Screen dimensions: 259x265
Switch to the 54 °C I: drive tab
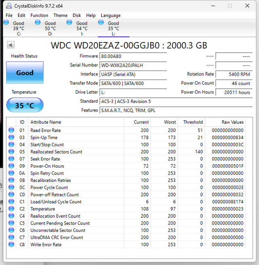[82, 28]
